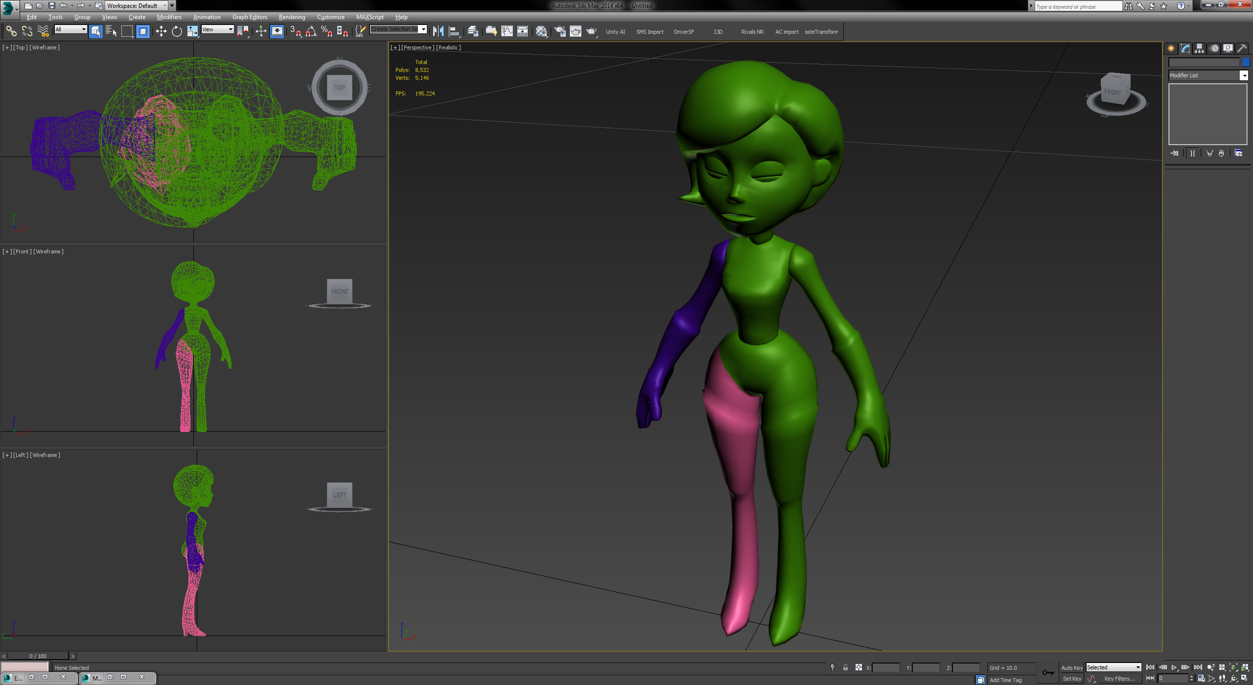Toggle Auto Key animation mode
Screen dimensions: 1253x685
tap(1072, 667)
